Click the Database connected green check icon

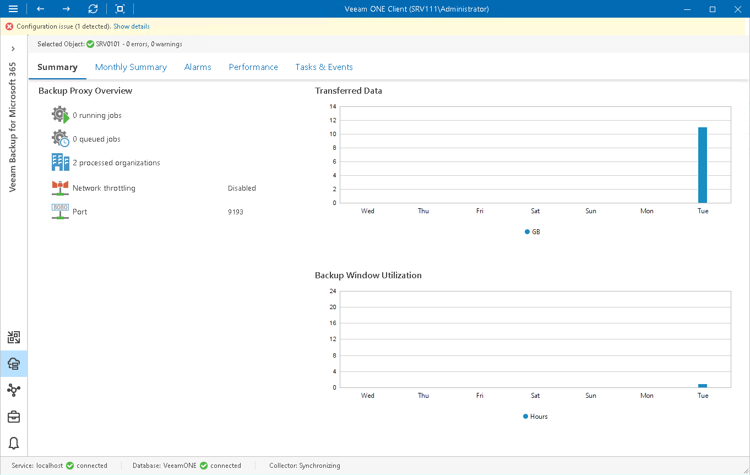pos(204,466)
